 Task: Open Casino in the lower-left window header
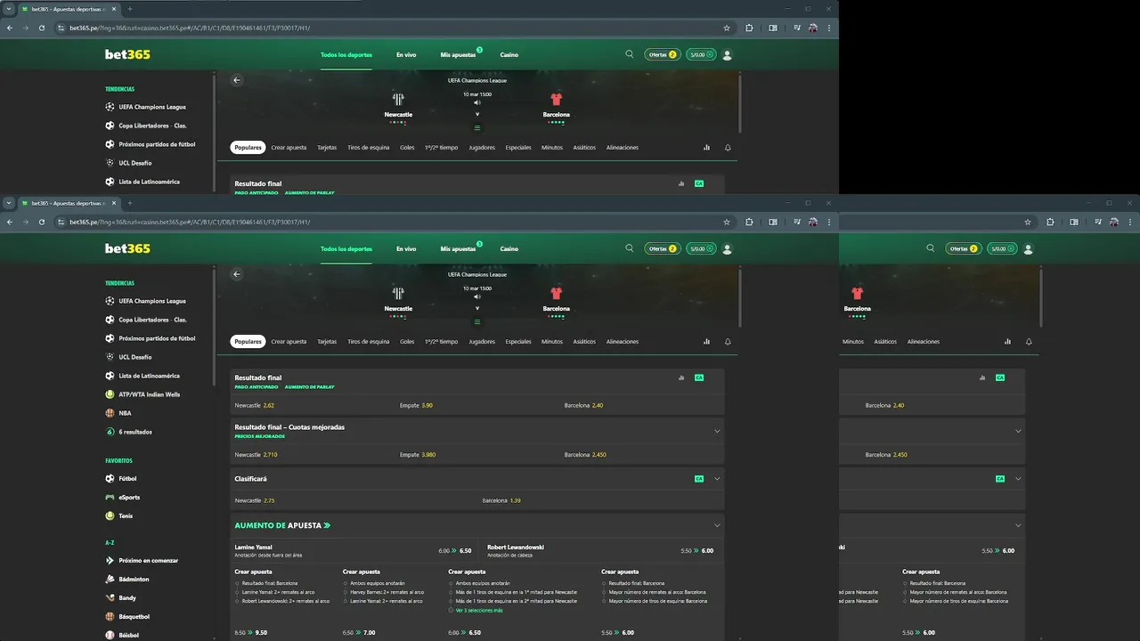509,249
